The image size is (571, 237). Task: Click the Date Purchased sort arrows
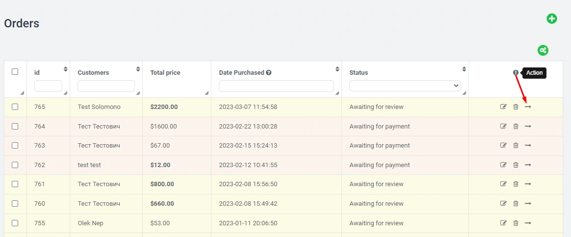pyautogui.click(x=337, y=69)
